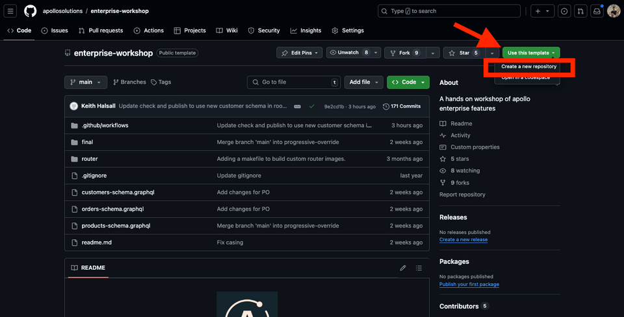Switch to the Code tab

pos(19,30)
